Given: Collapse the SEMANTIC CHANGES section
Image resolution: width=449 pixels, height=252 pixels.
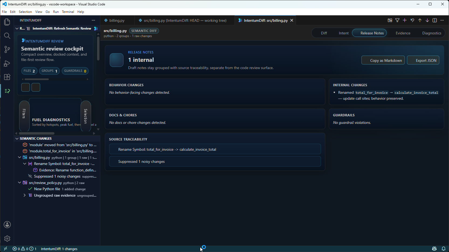Looking at the screenshot, I should coord(17,139).
